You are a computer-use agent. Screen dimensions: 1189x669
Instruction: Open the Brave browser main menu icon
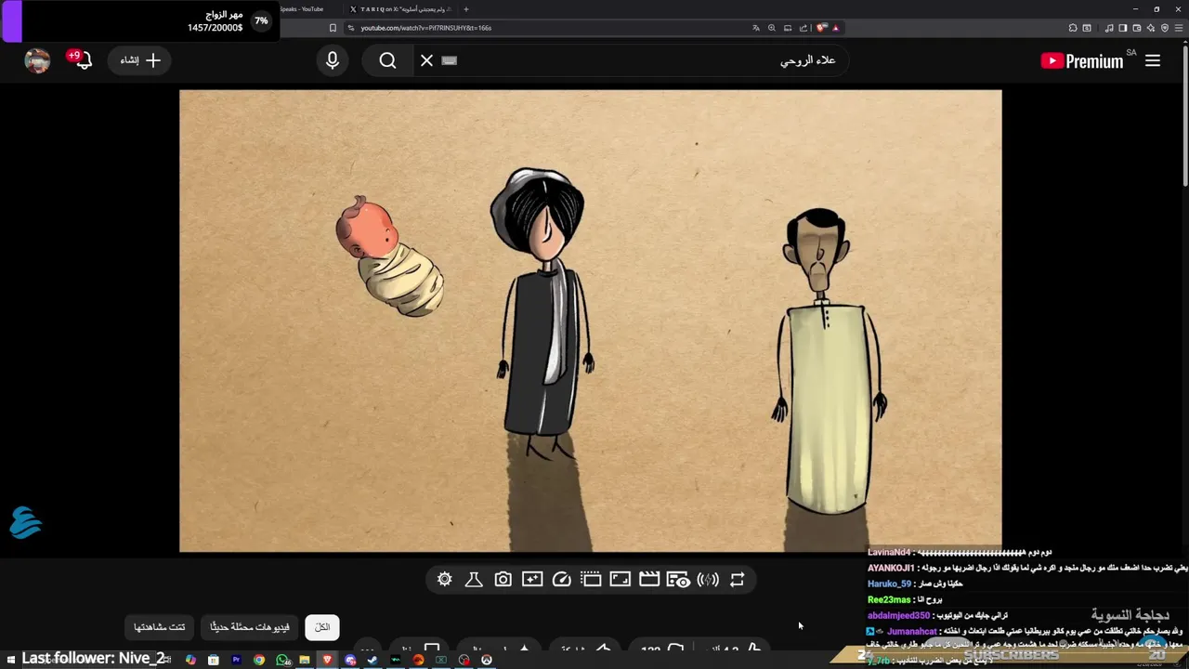coord(1180,28)
